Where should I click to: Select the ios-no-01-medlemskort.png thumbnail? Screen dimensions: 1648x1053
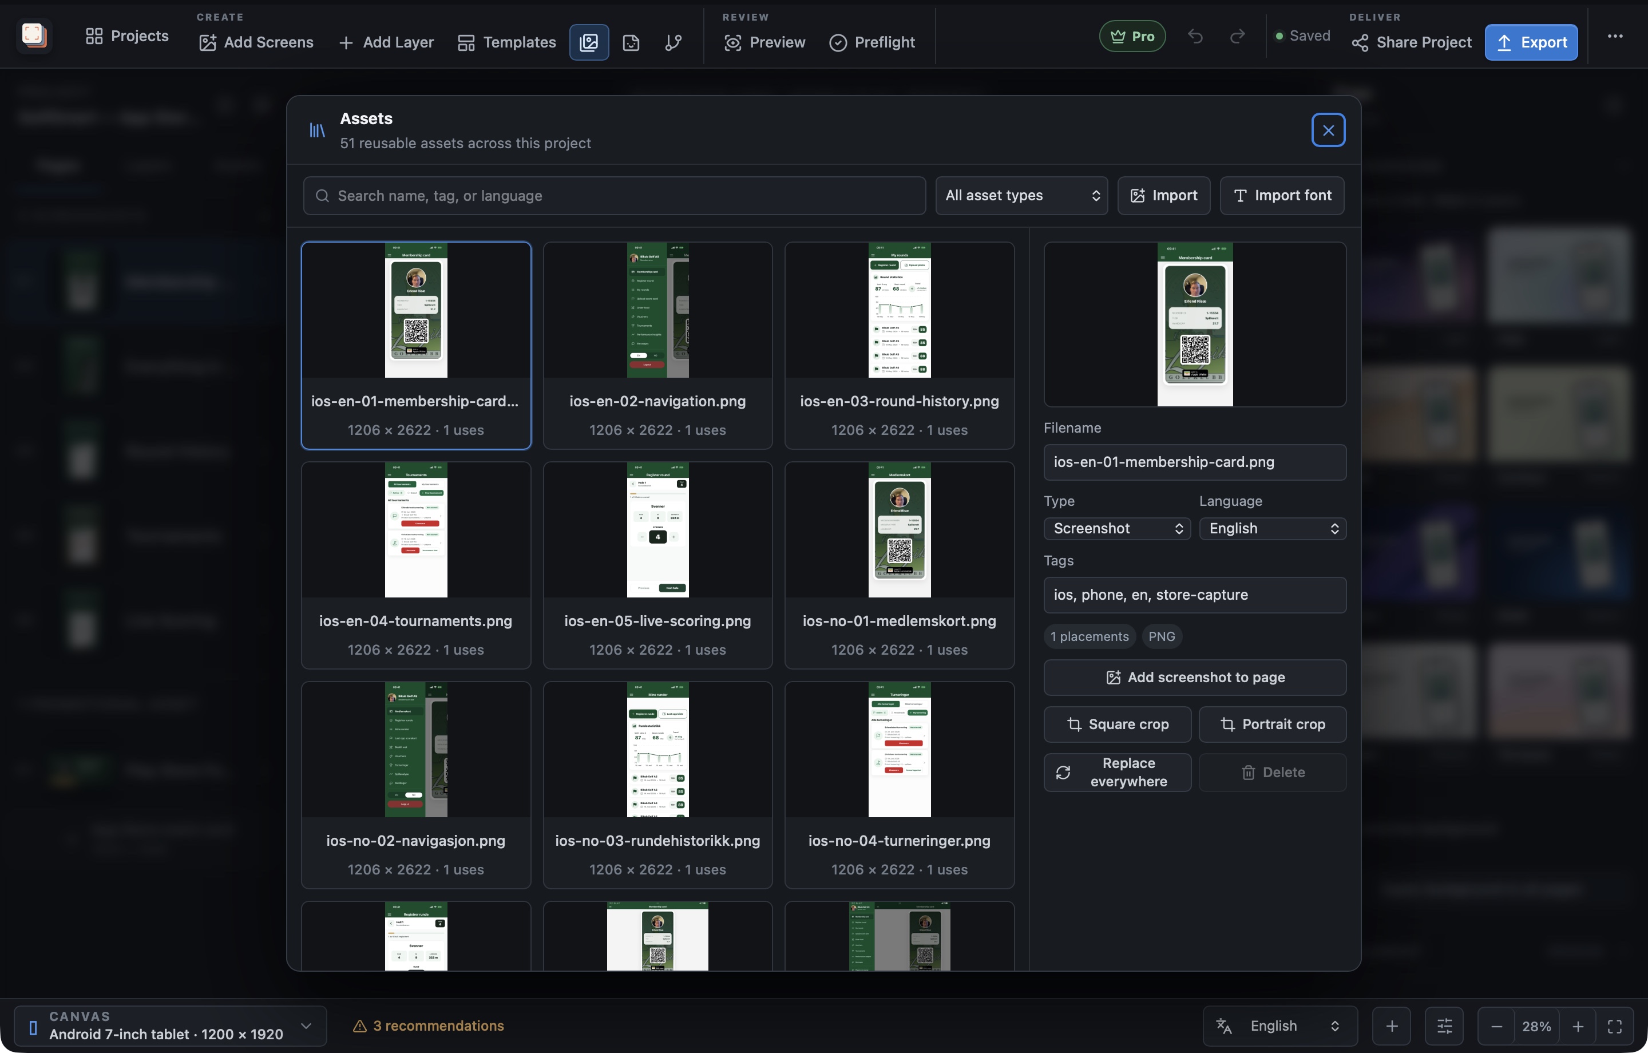tap(900, 565)
